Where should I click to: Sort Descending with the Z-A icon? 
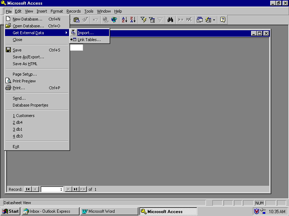133,20
